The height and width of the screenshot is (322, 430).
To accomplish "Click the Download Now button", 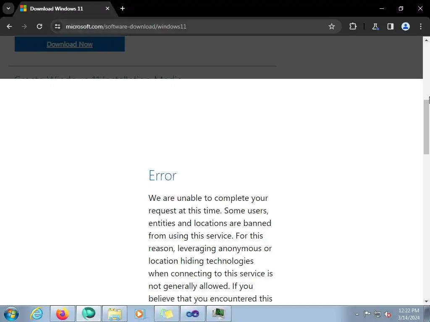I will (x=70, y=44).
